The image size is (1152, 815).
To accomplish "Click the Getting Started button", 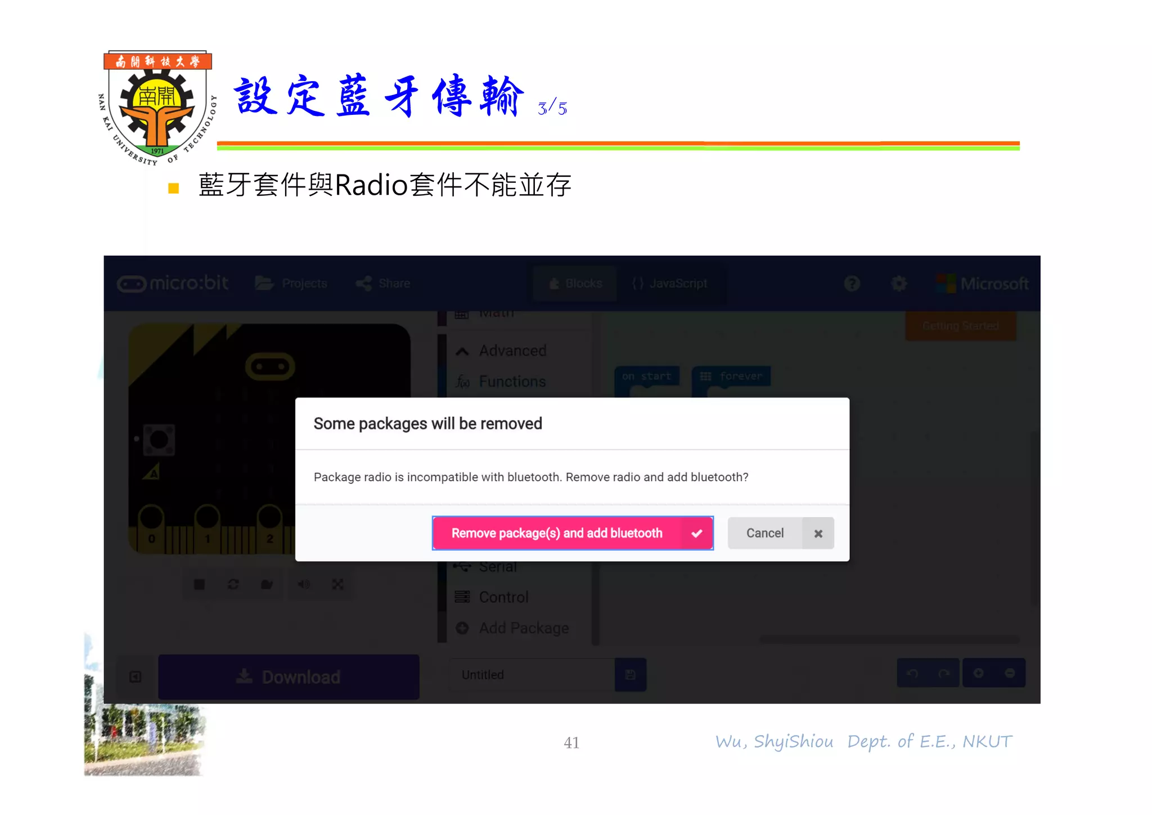I will 961,326.
